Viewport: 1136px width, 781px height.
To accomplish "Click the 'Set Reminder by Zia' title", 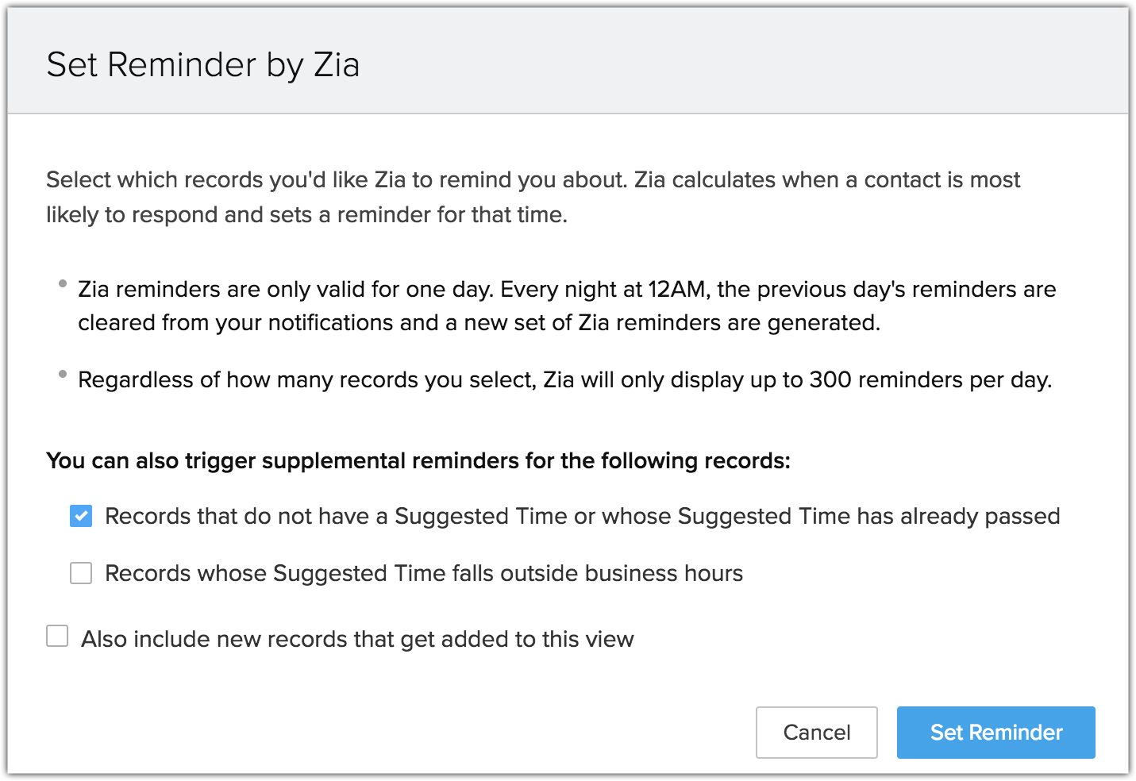I will point(203,65).
